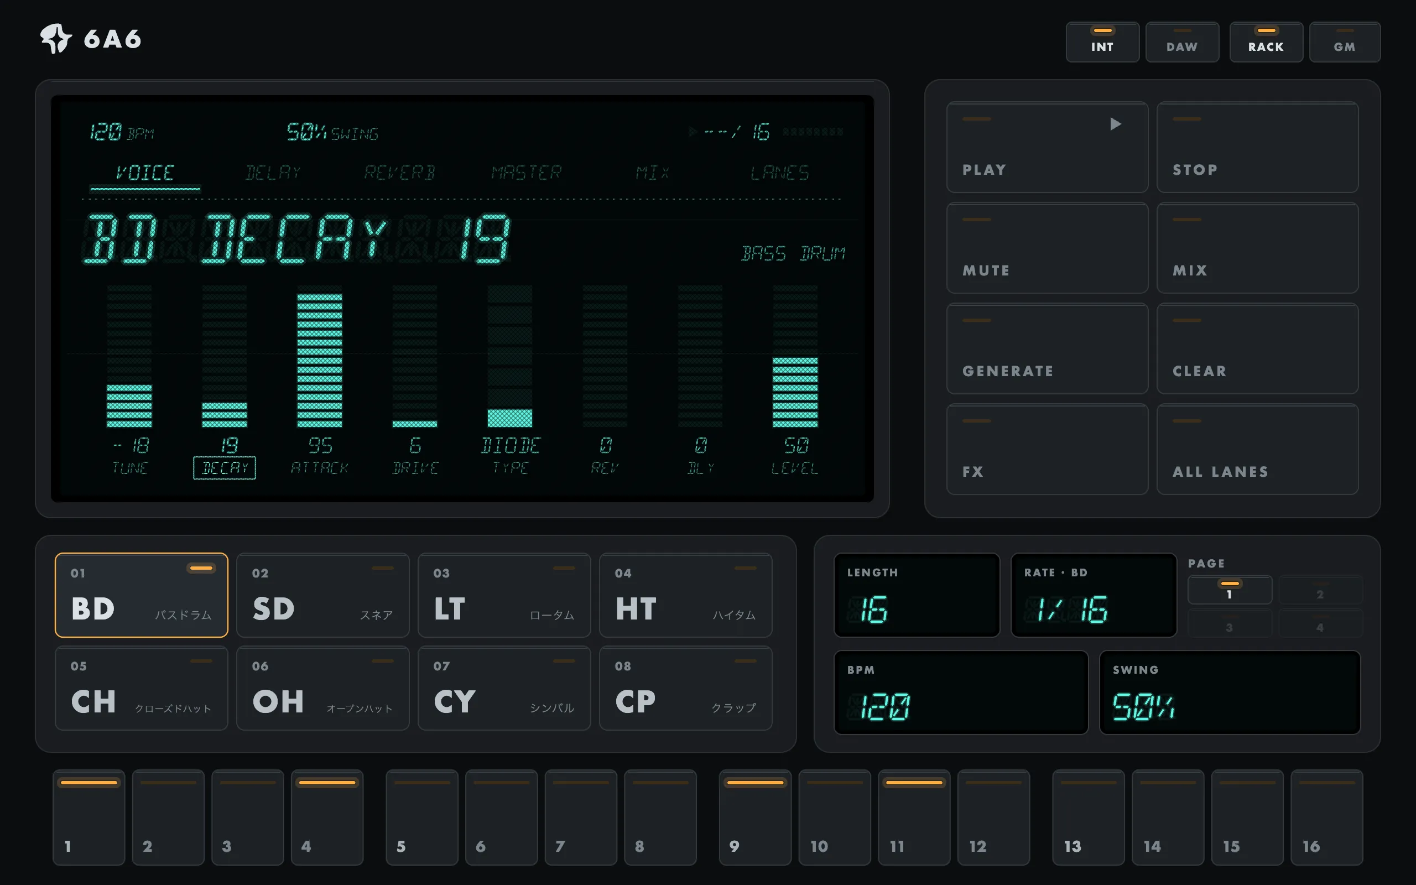1416x885 pixels.
Task: Open the VOICE tab on display
Action: pos(144,173)
